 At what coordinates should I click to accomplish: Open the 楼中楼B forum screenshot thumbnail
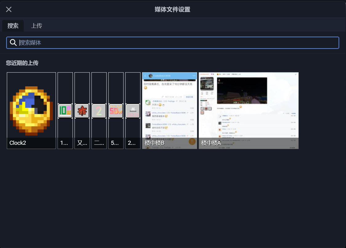(x=169, y=110)
